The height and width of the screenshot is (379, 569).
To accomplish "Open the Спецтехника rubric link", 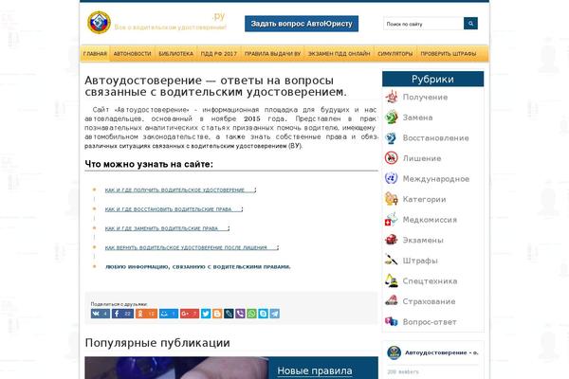I will [x=430, y=280].
